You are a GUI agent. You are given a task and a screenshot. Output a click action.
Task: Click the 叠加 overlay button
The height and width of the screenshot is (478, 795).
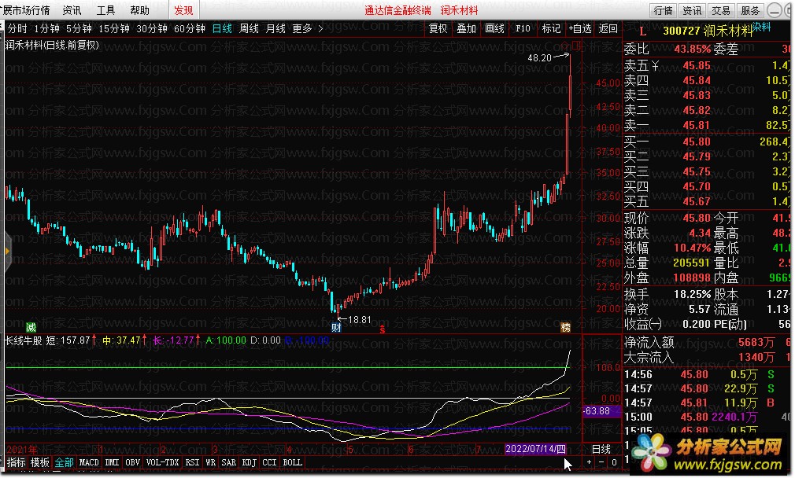tap(466, 29)
